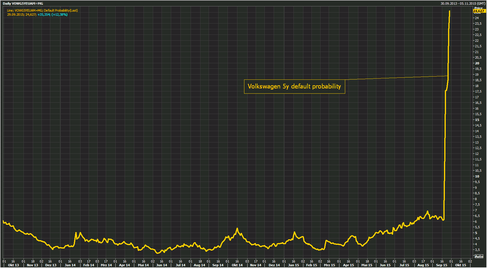Select the Apr 15 month label
This screenshot has height=268, width=487.
[x=348, y=265]
